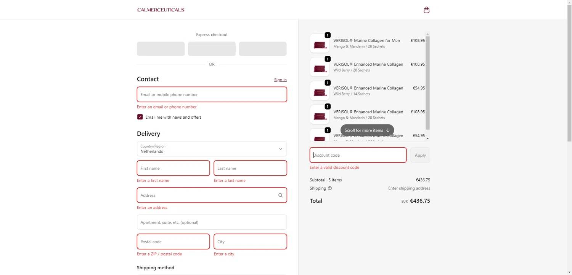Click 'VERISOL® Marine Collagen for Men' text
572x275 pixels.
[366, 41]
